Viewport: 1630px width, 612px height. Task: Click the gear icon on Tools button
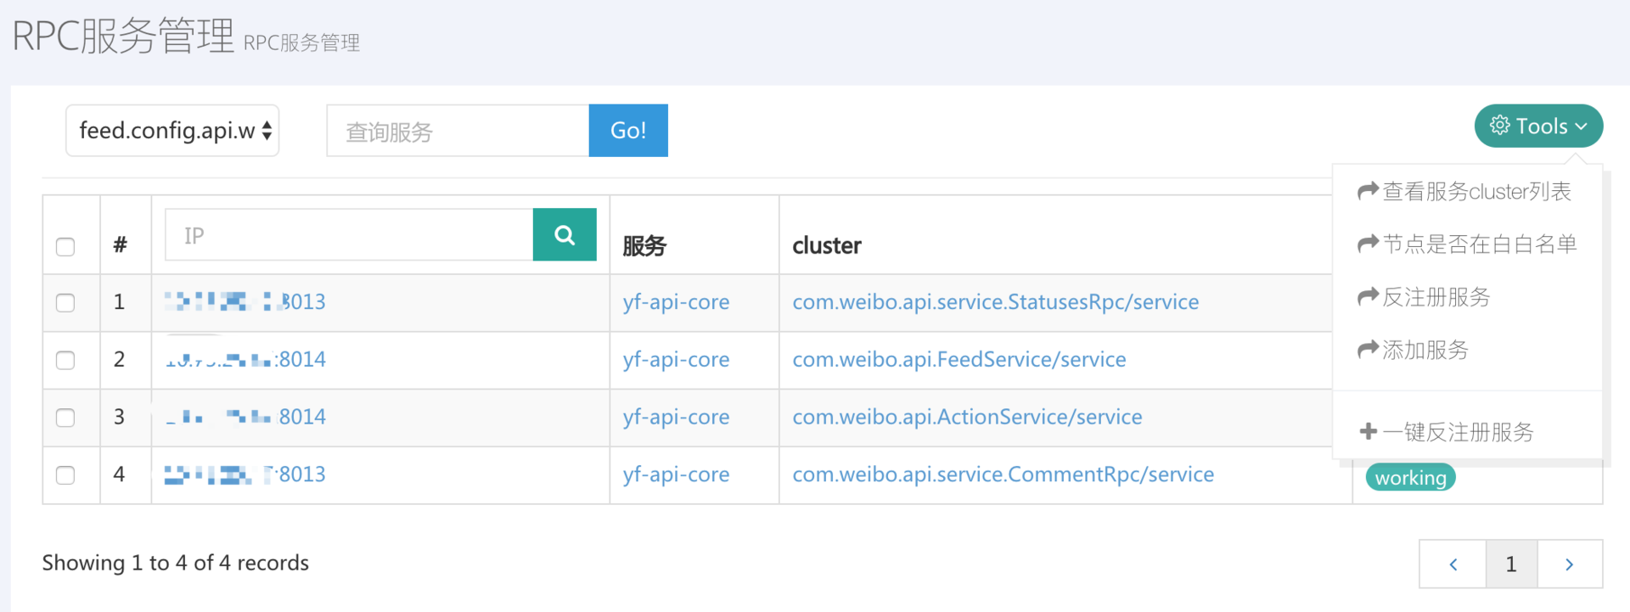[1500, 126]
